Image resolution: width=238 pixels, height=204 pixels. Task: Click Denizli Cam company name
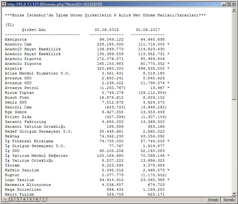(18, 107)
